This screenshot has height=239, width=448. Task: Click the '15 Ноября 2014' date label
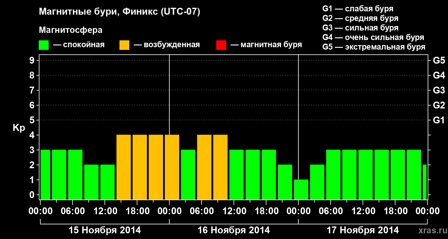(105, 230)
